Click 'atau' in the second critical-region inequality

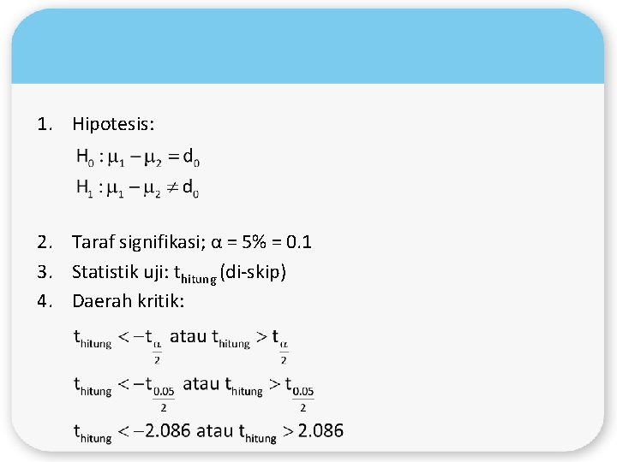201,383
